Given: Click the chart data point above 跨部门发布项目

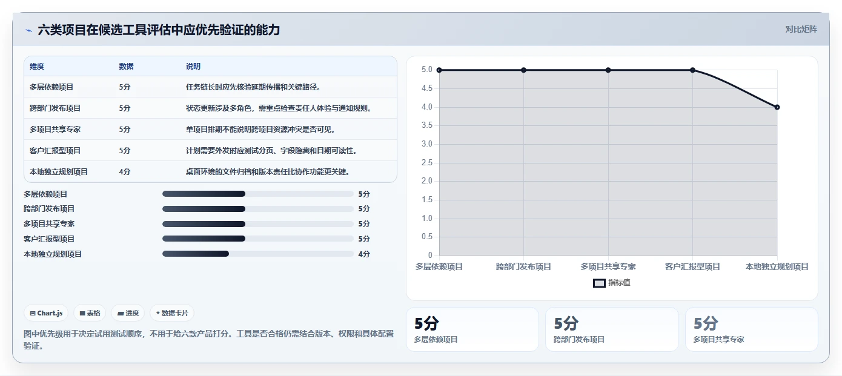Looking at the screenshot, I should coord(524,70).
